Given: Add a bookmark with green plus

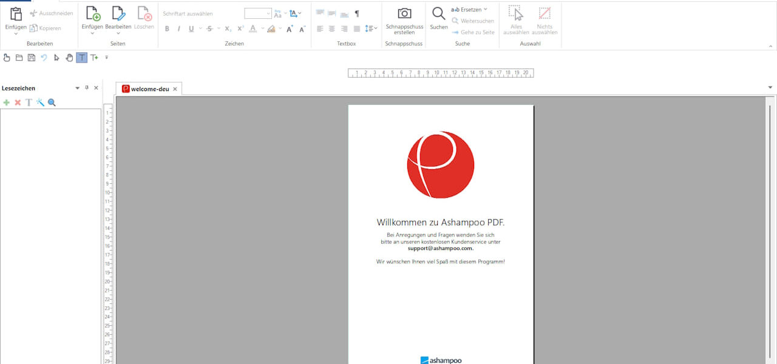Looking at the screenshot, I should click(7, 103).
